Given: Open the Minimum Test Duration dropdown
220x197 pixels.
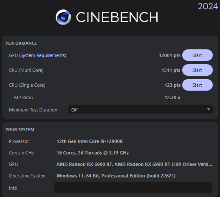Looking at the screenshot, I should coord(141,109).
